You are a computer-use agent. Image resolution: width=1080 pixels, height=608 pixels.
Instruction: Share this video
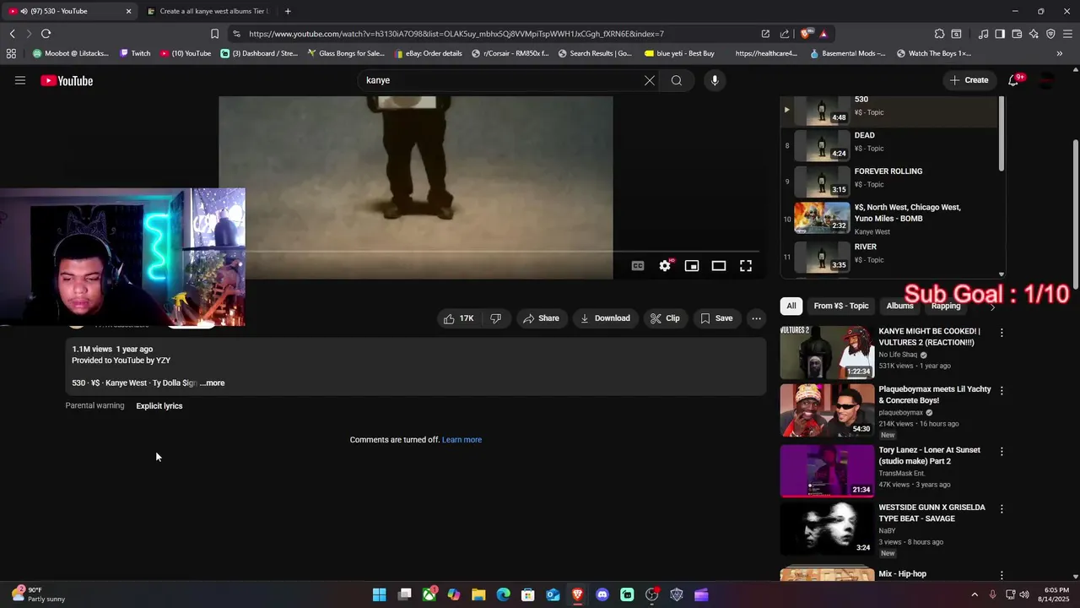(541, 318)
